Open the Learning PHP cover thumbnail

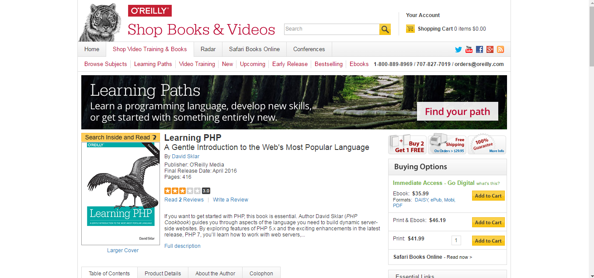pos(121,194)
